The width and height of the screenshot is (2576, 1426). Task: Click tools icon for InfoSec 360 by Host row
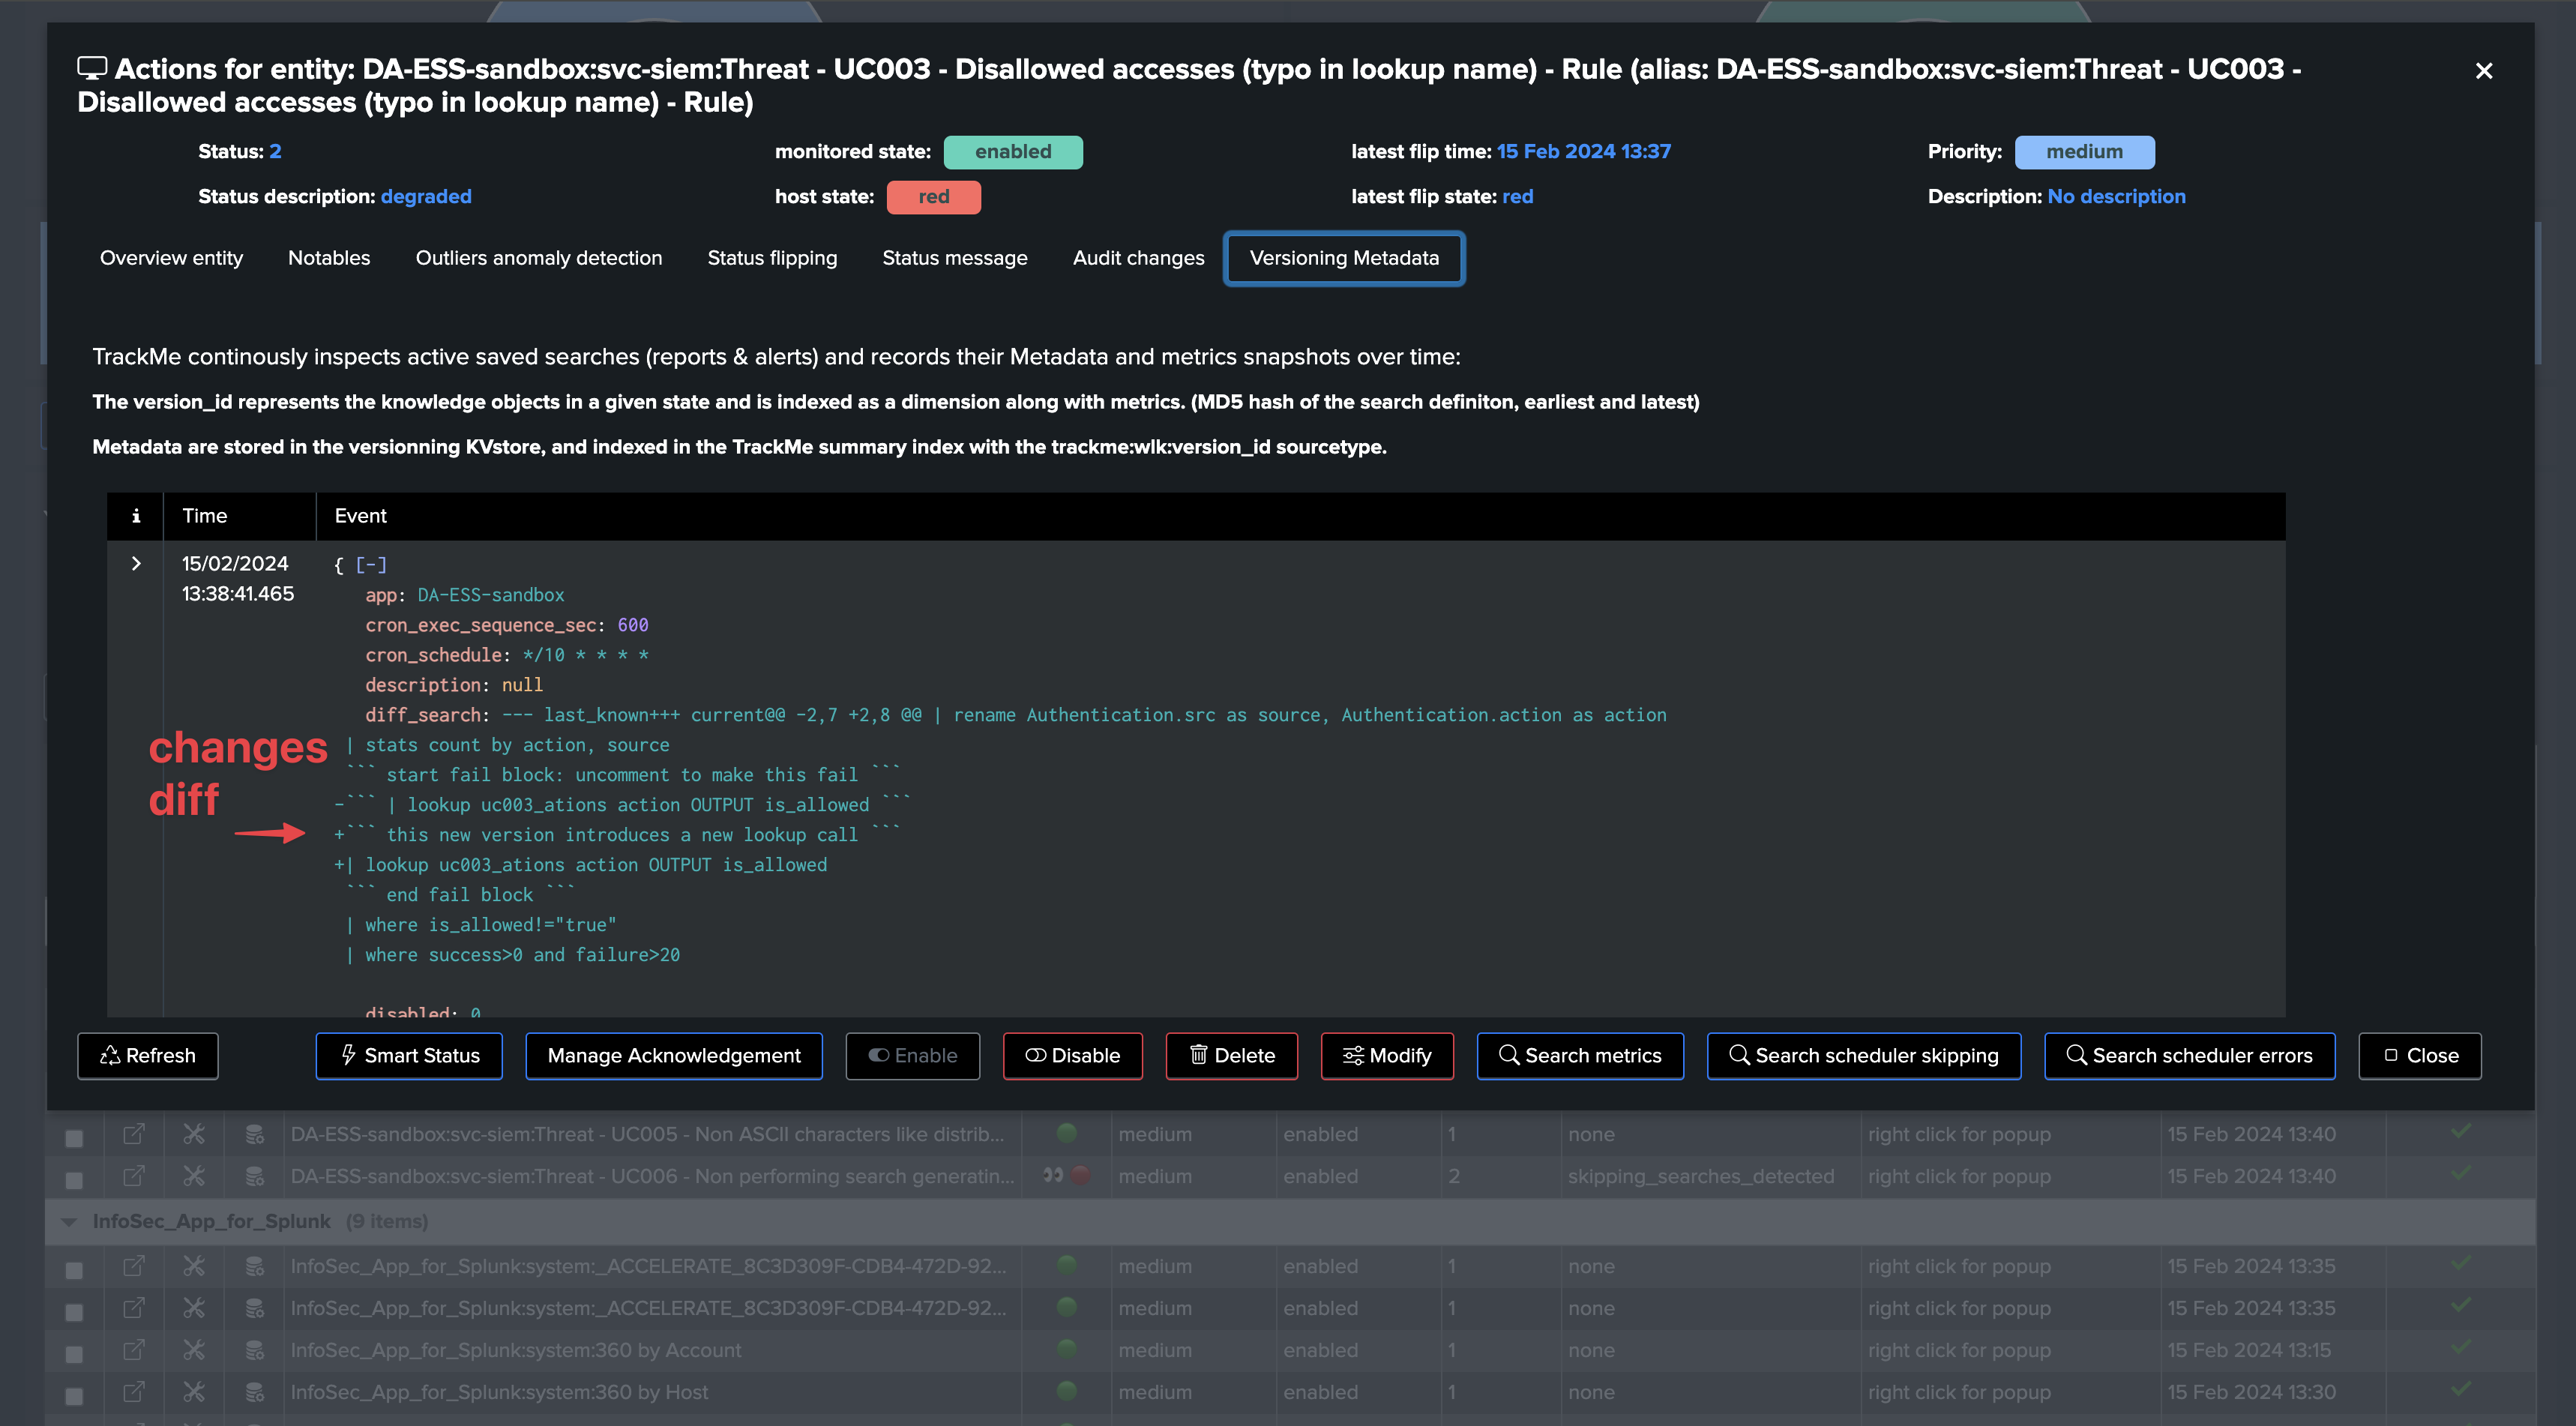(x=194, y=1392)
